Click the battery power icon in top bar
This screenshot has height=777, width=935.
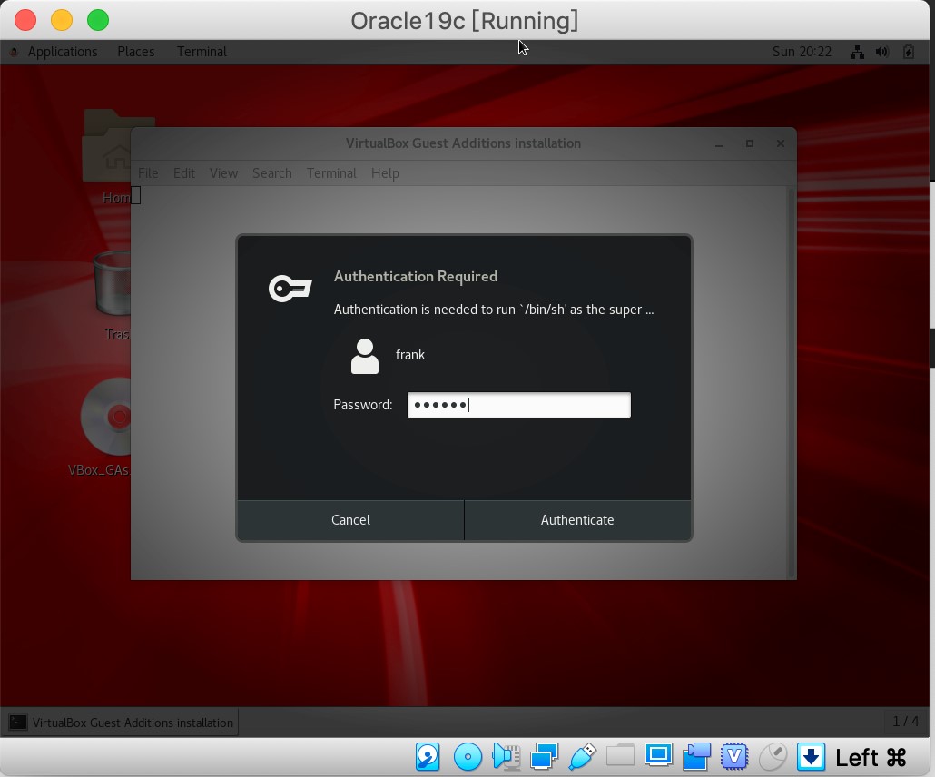(x=908, y=52)
